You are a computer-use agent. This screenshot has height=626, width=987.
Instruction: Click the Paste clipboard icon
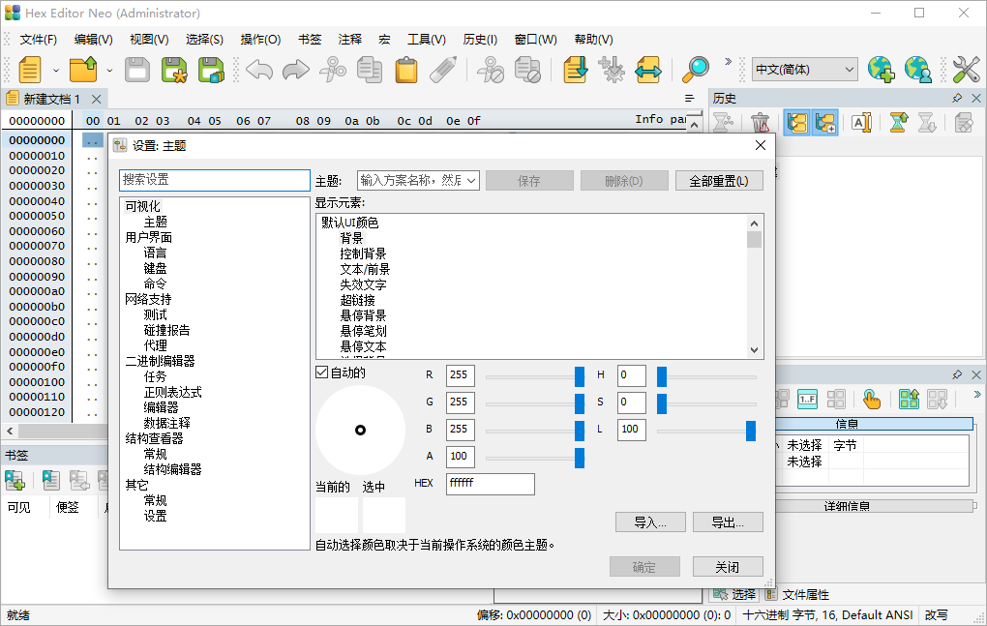pos(404,70)
